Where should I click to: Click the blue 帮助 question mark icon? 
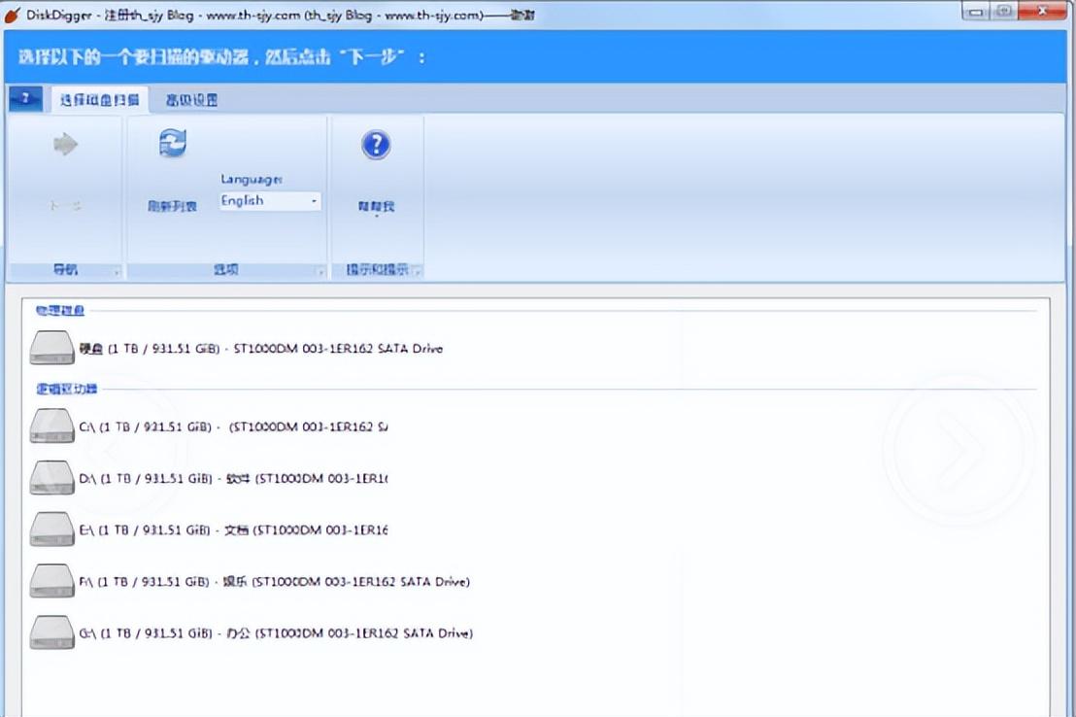click(377, 142)
